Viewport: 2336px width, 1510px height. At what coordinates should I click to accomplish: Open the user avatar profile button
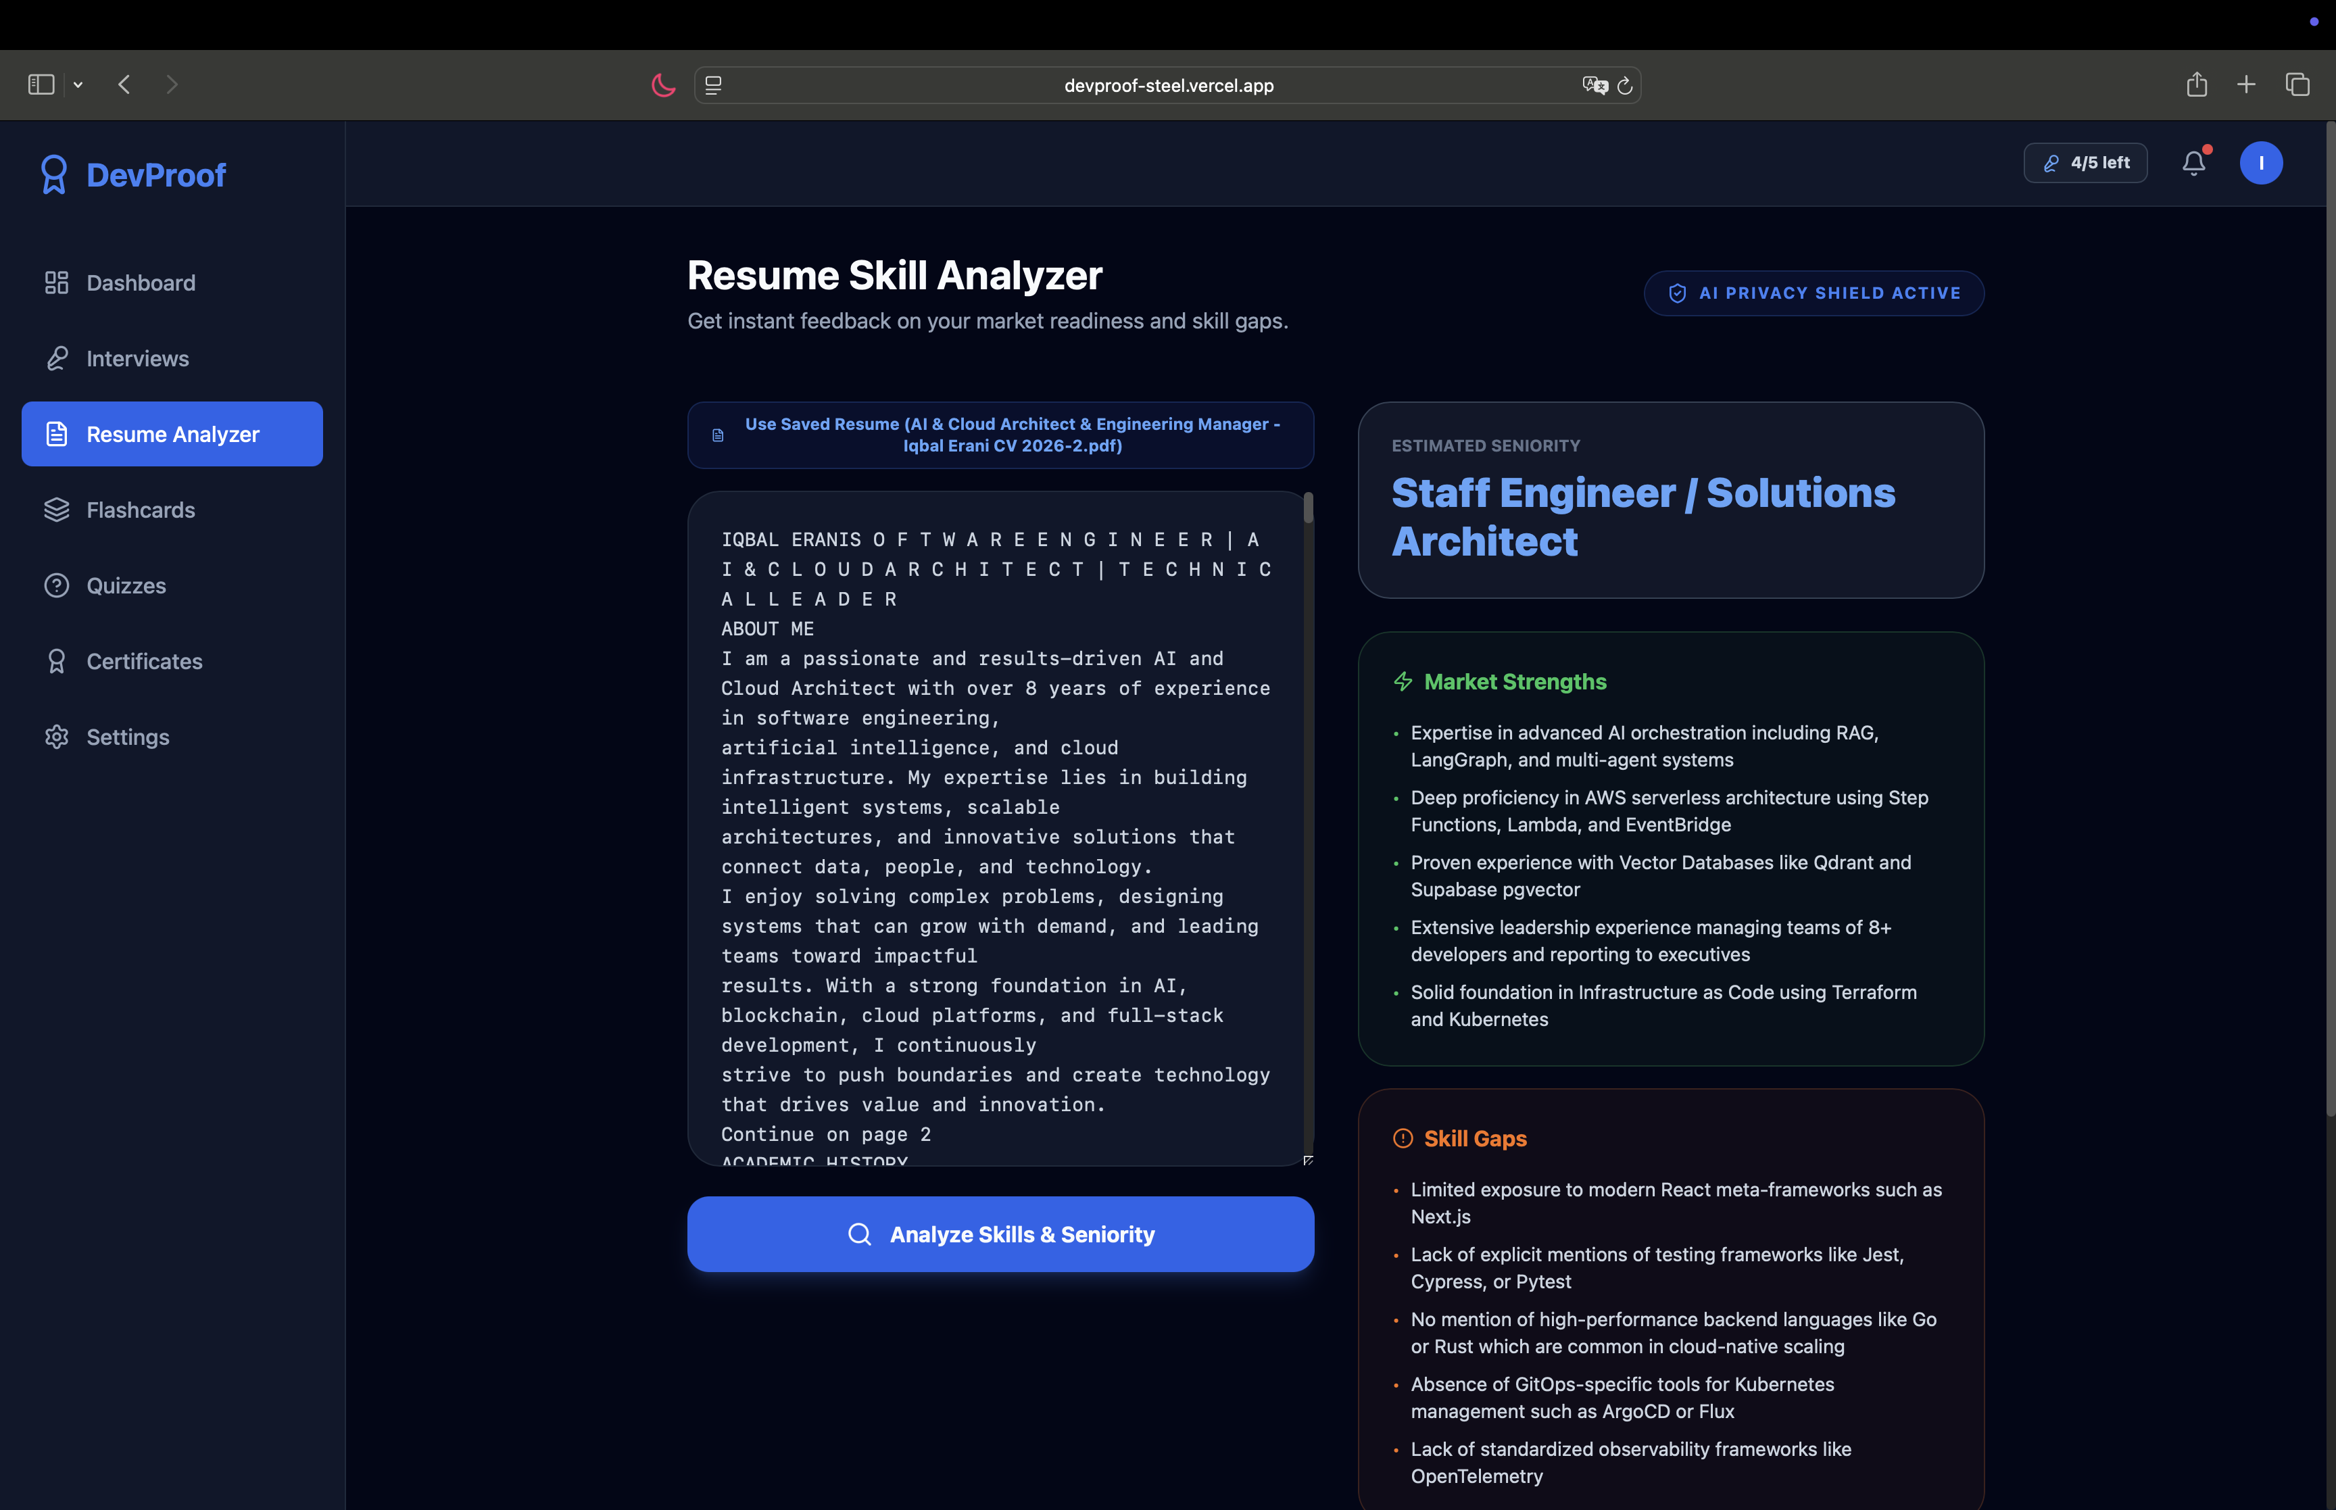pos(2260,163)
